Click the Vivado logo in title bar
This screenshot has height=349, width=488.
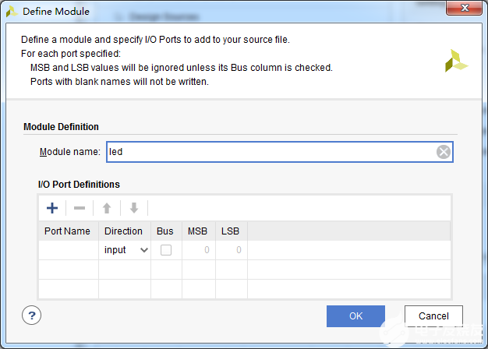pyautogui.click(x=12, y=12)
